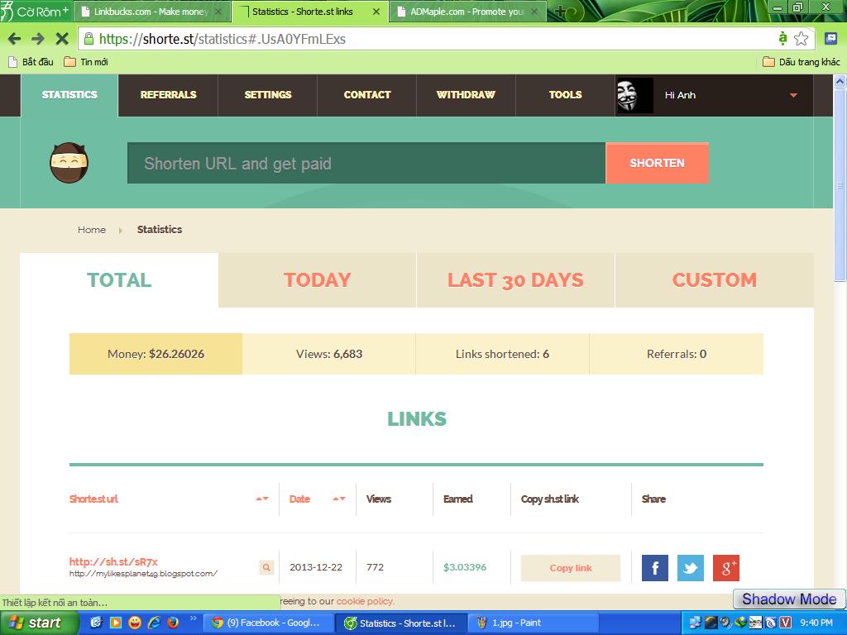Screen dimensions: 847x635
Task: Open a new browser tab
Action: click(560, 12)
